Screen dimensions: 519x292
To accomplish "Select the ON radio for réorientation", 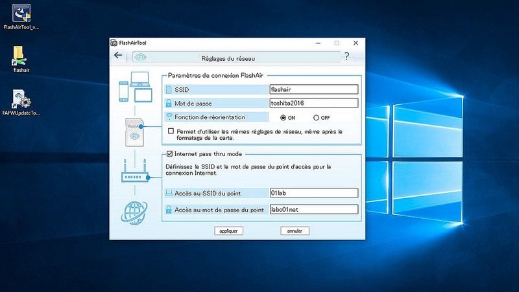I will pyautogui.click(x=284, y=118).
